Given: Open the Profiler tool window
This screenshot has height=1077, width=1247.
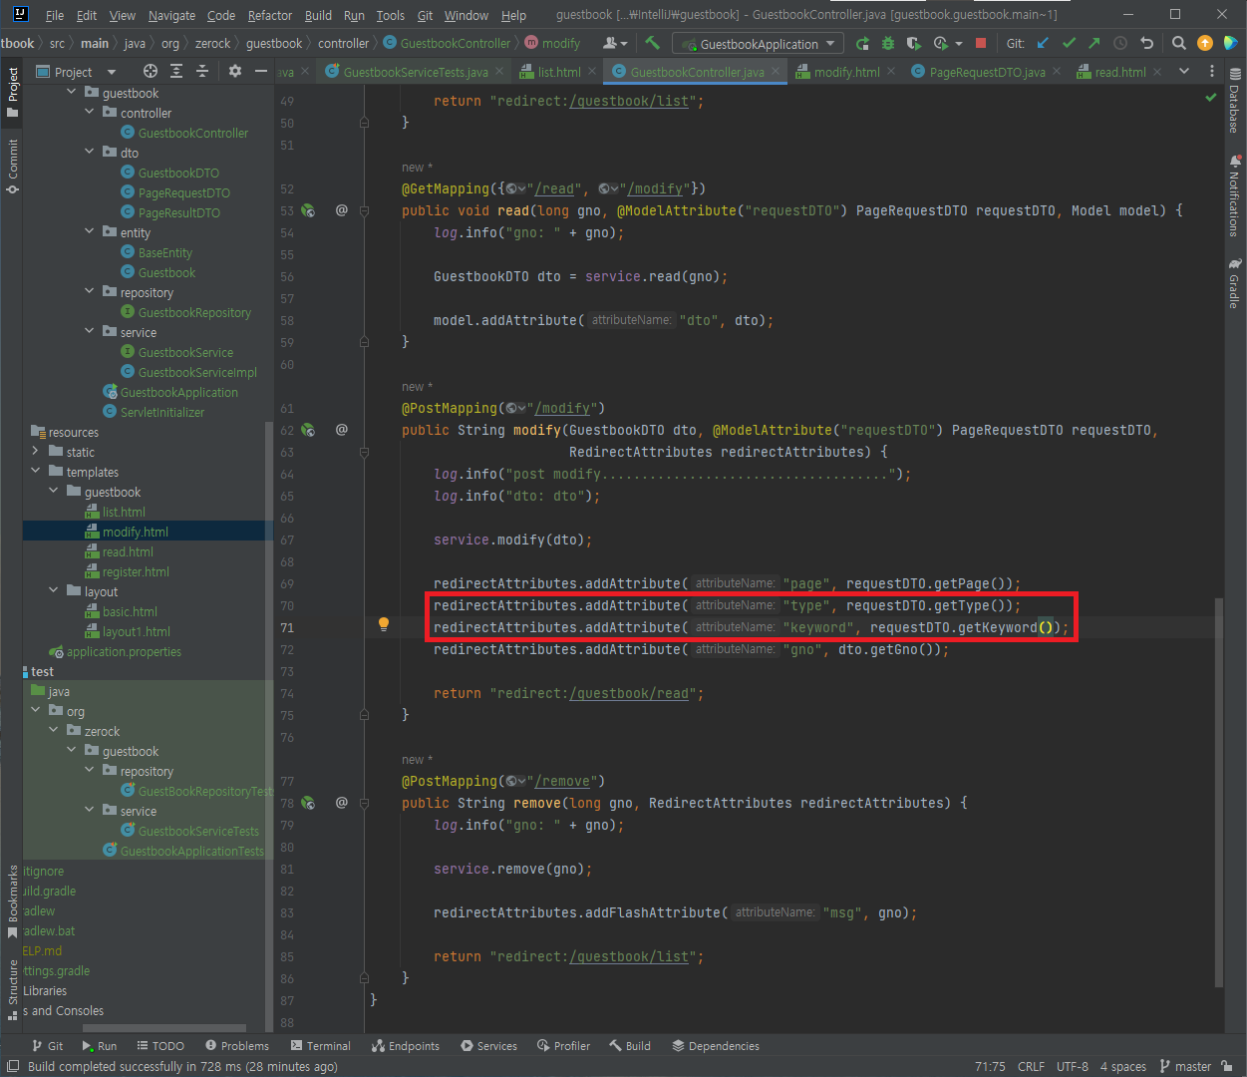Looking at the screenshot, I should click(x=564, y=1046).
